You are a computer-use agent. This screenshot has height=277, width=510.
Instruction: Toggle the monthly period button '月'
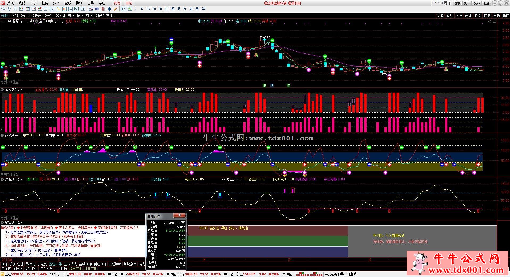[x=179, y=9]
